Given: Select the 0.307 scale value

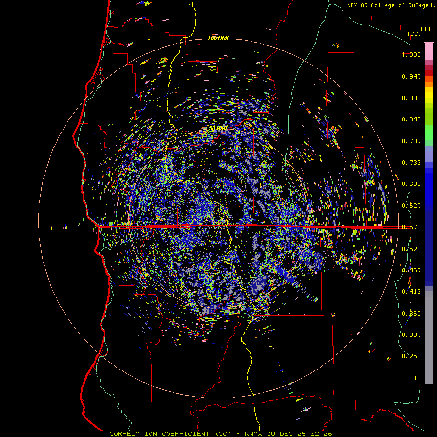Looking at the screenshot, I should pos(411,335).
